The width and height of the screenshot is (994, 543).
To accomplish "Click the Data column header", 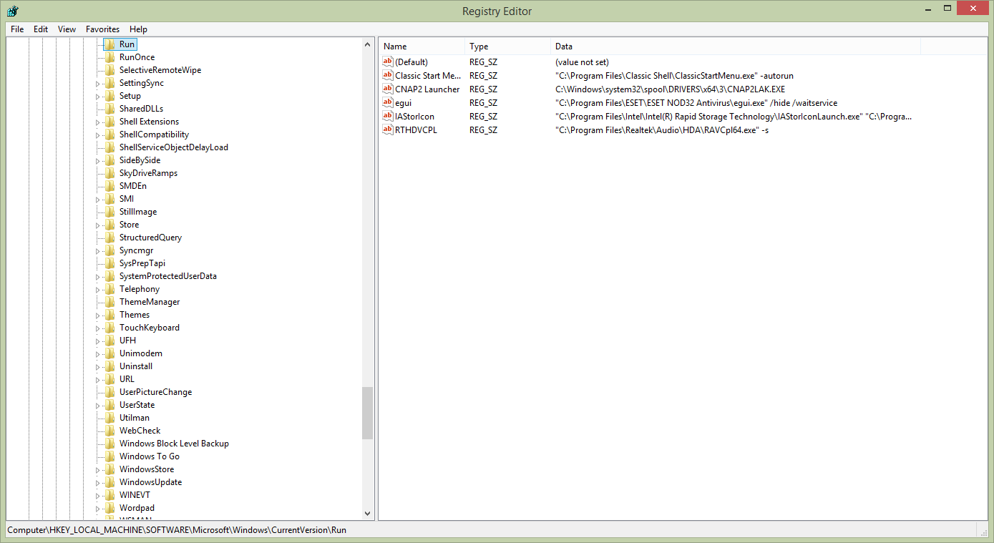I will click(x=736, y=47).
